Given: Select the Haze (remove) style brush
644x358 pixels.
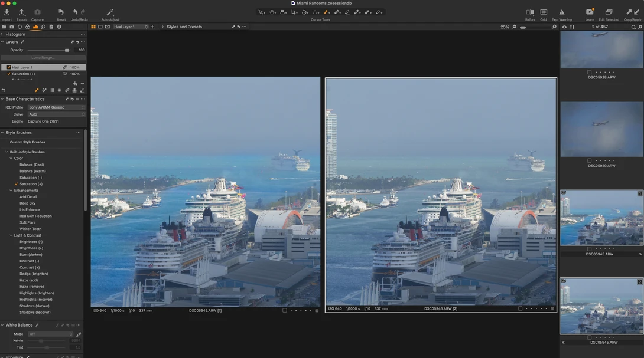Looking at the screenshot, I should (x=32, y=287).
